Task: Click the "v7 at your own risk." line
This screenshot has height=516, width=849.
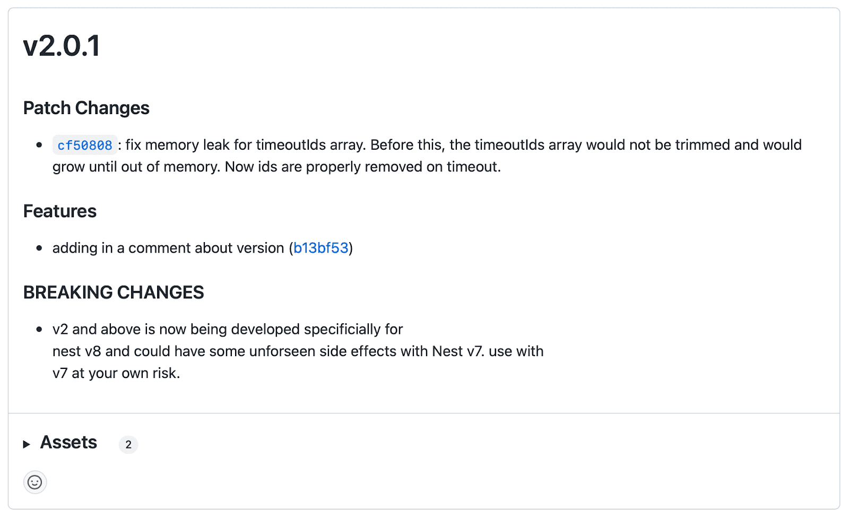Action: click(116, 373)
